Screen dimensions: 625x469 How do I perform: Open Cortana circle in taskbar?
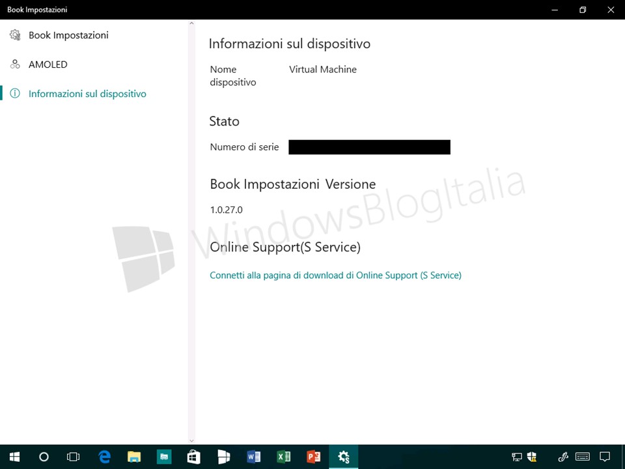coord(44,457)
